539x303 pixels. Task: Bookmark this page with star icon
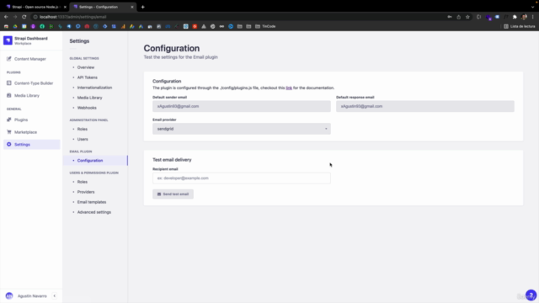(x=467, y=17)
